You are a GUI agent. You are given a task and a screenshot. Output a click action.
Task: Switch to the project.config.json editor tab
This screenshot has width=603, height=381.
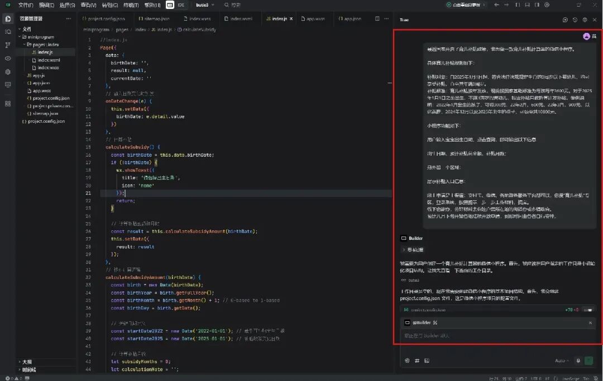click(x=103, y=18)
